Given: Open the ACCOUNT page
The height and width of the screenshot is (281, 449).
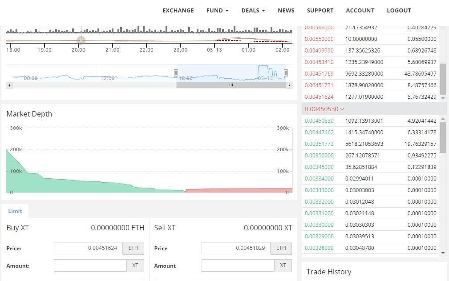Looking at the screenshot, I should [360, 10].
